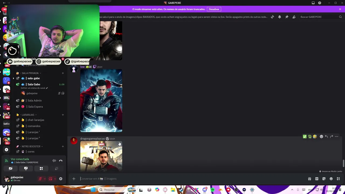Collapse the LARANJAS category
The height and width of the screenshot is (194, 345).
pos(28,115)
